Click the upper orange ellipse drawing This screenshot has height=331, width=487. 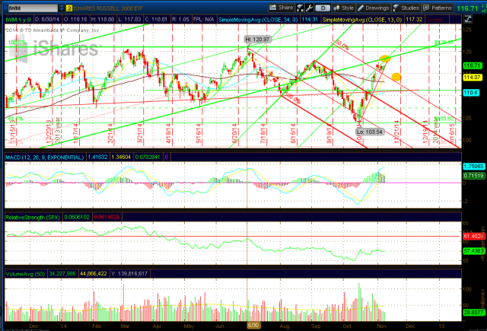(x=385, y=58)
